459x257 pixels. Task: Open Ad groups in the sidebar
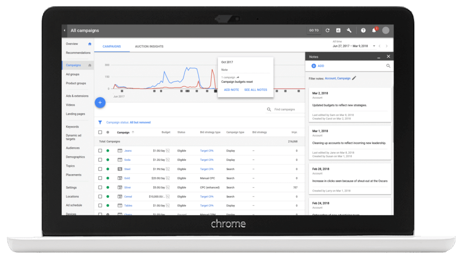(x=73, y=74)
